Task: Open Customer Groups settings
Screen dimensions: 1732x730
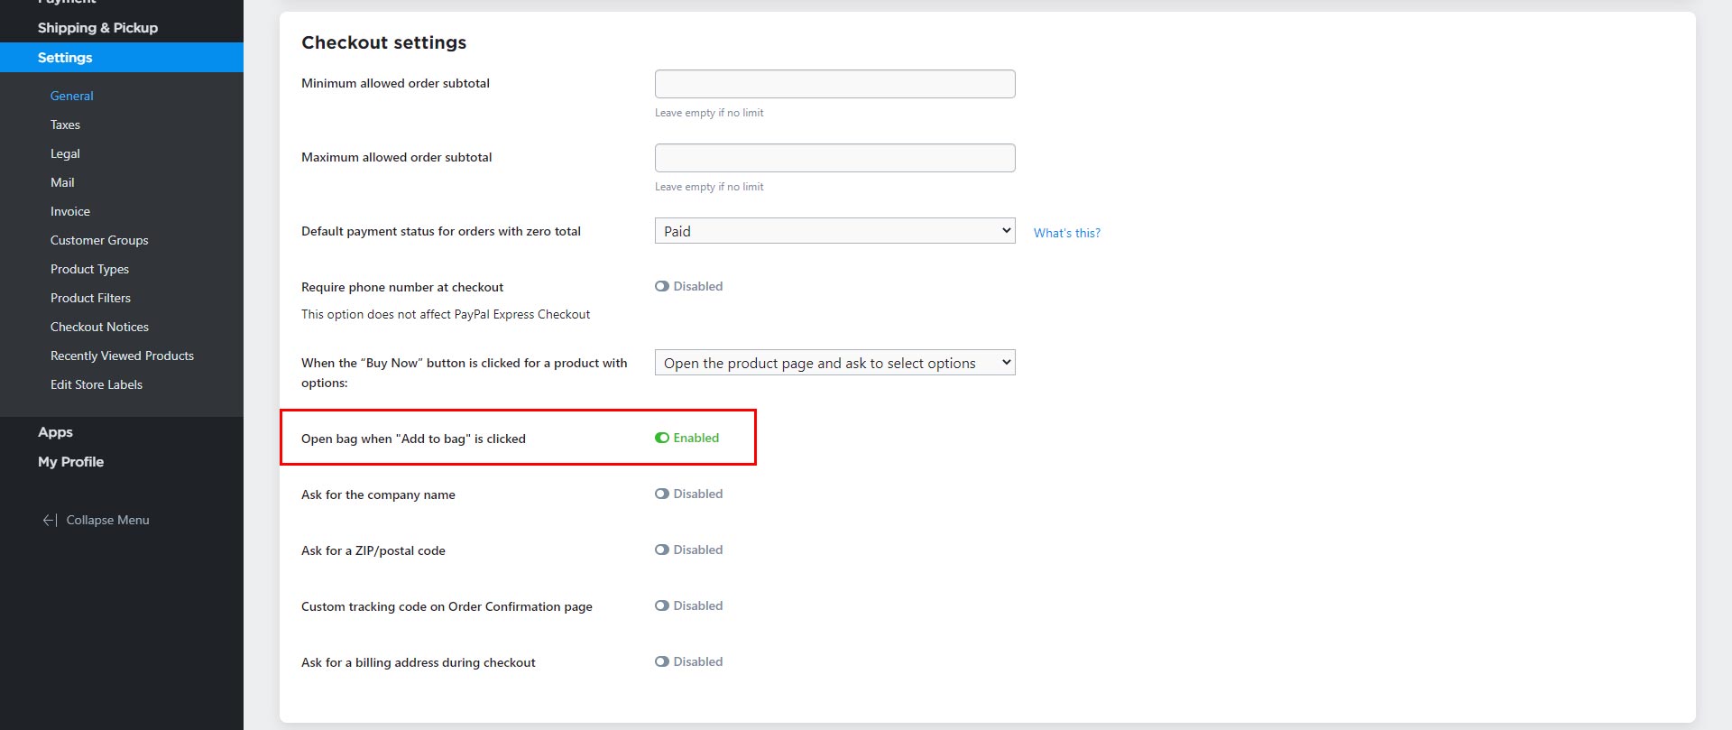Action: [99, 240]
